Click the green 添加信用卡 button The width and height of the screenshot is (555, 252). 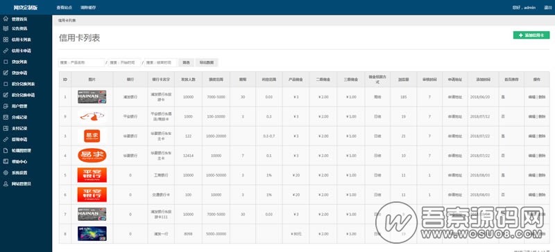531,35
